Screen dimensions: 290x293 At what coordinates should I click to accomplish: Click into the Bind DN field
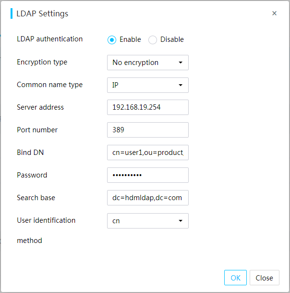point(148,153)
